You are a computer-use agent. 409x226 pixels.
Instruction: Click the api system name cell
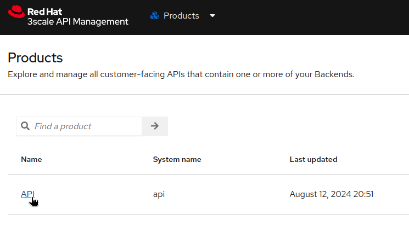tap(159, 194)
